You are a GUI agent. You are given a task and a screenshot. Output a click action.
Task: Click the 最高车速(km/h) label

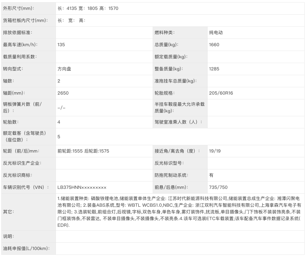pos(20,45)
